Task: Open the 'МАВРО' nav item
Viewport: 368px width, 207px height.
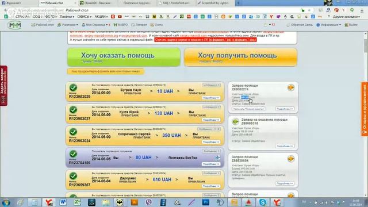Action: click(x=121, y=25)
